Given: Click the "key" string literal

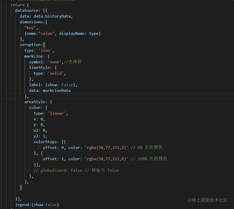Looking at the screenshot, I should 30,28.
